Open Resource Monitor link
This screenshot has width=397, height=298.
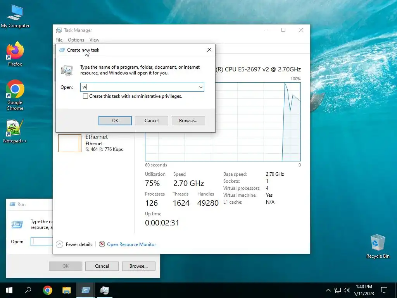coord(131,244)
